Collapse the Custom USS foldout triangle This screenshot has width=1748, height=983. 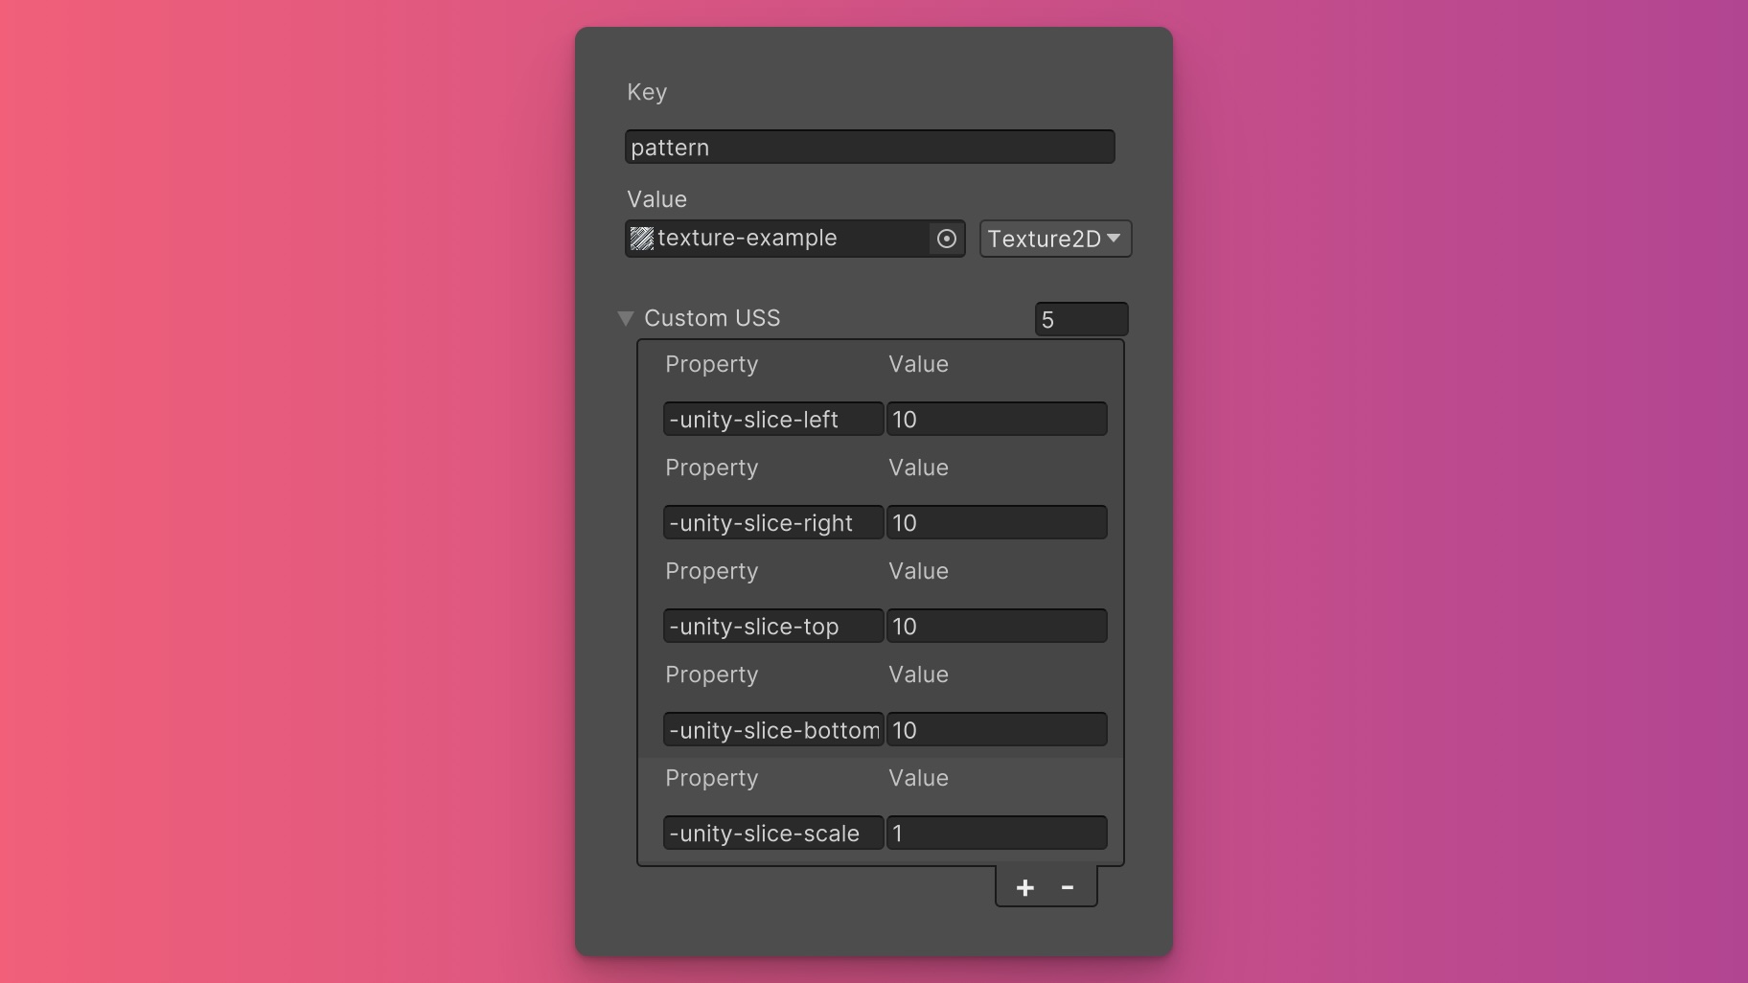pos(626,318)
